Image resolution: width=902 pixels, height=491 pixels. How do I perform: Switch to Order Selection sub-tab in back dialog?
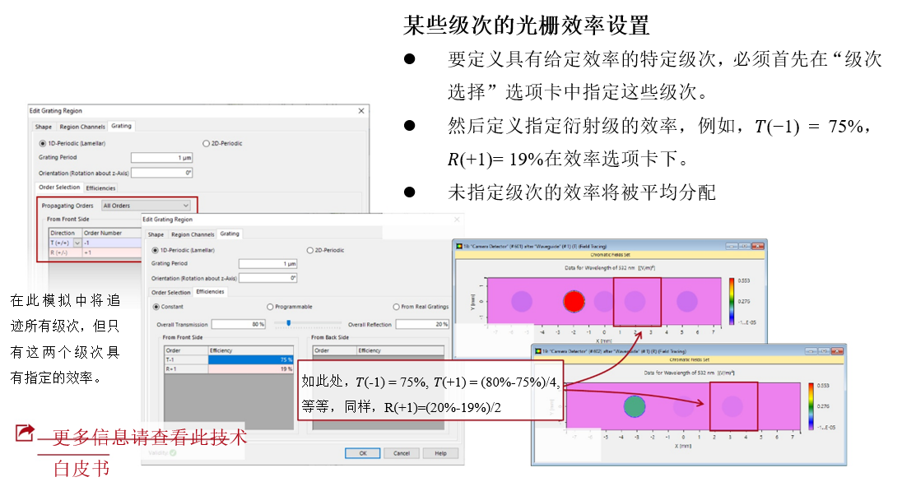click(59, 188)
